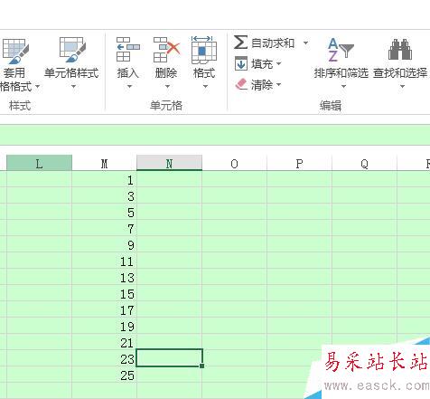
Task: Select column O header
Action: [234, 163]
